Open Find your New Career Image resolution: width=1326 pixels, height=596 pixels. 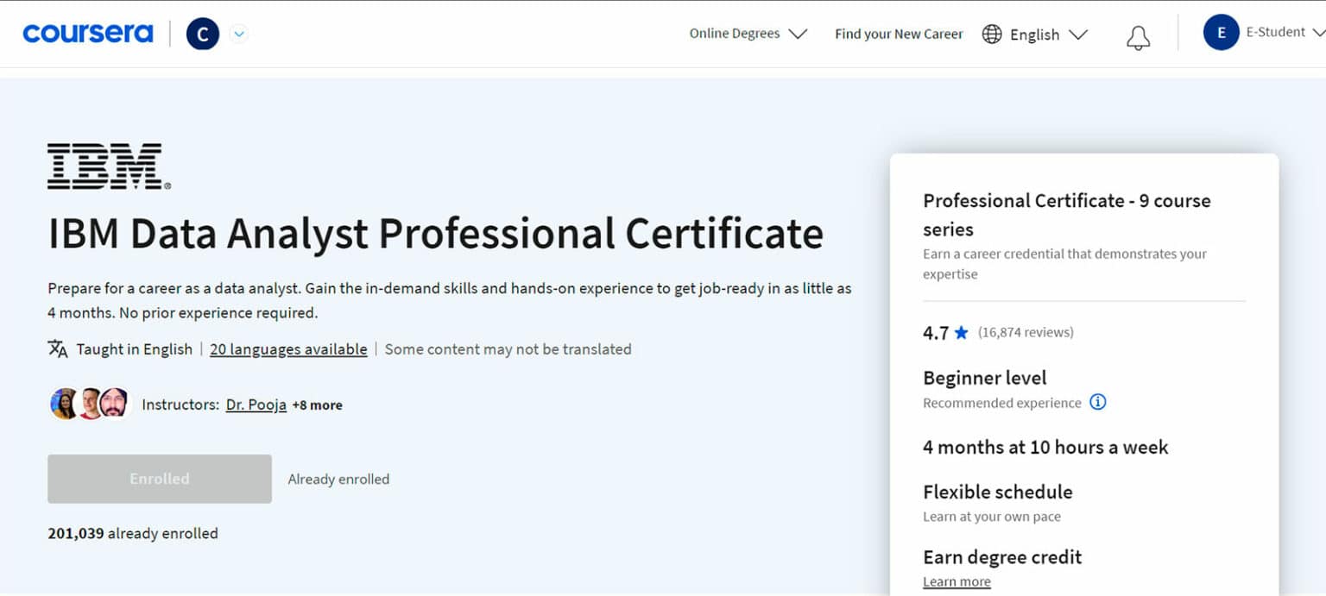[x=899, y=34]
